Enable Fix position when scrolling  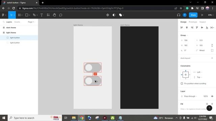coord(182,83)
